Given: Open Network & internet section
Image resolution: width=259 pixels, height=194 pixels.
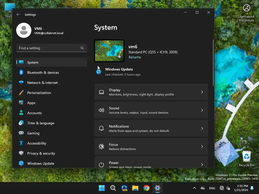Looking at the screenshot, I should (52, 83).
